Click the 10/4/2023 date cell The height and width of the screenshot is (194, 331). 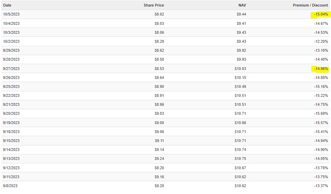coord(11,23)
